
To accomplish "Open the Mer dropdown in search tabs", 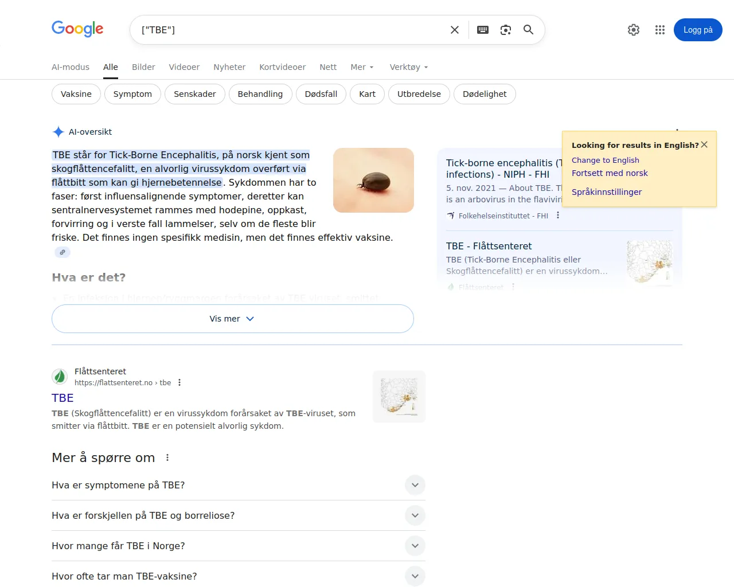I will (362, 67).
